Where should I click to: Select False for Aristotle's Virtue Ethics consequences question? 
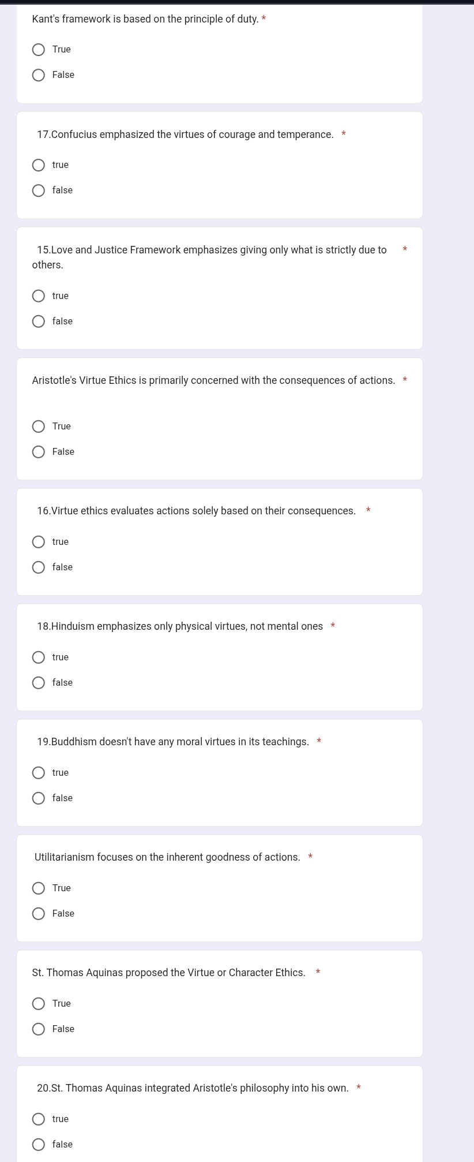39,452
